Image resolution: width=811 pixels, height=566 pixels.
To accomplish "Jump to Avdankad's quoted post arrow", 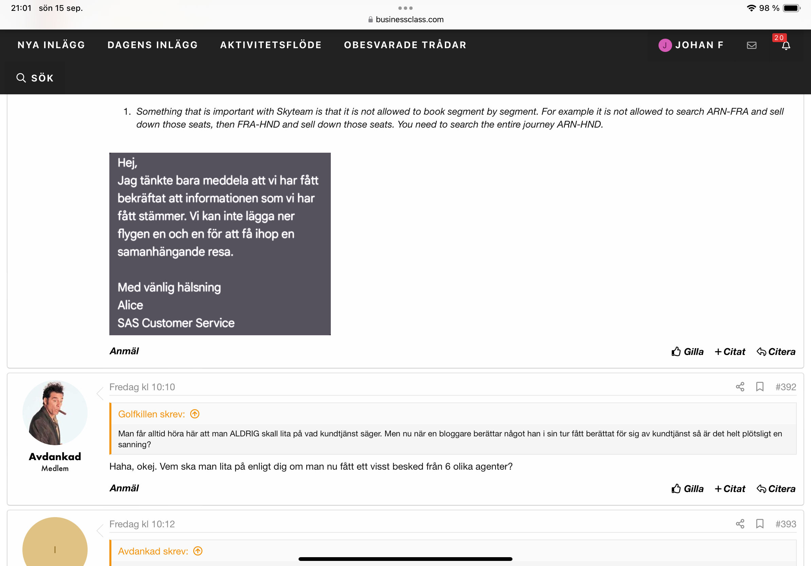I will pos(198,551).
